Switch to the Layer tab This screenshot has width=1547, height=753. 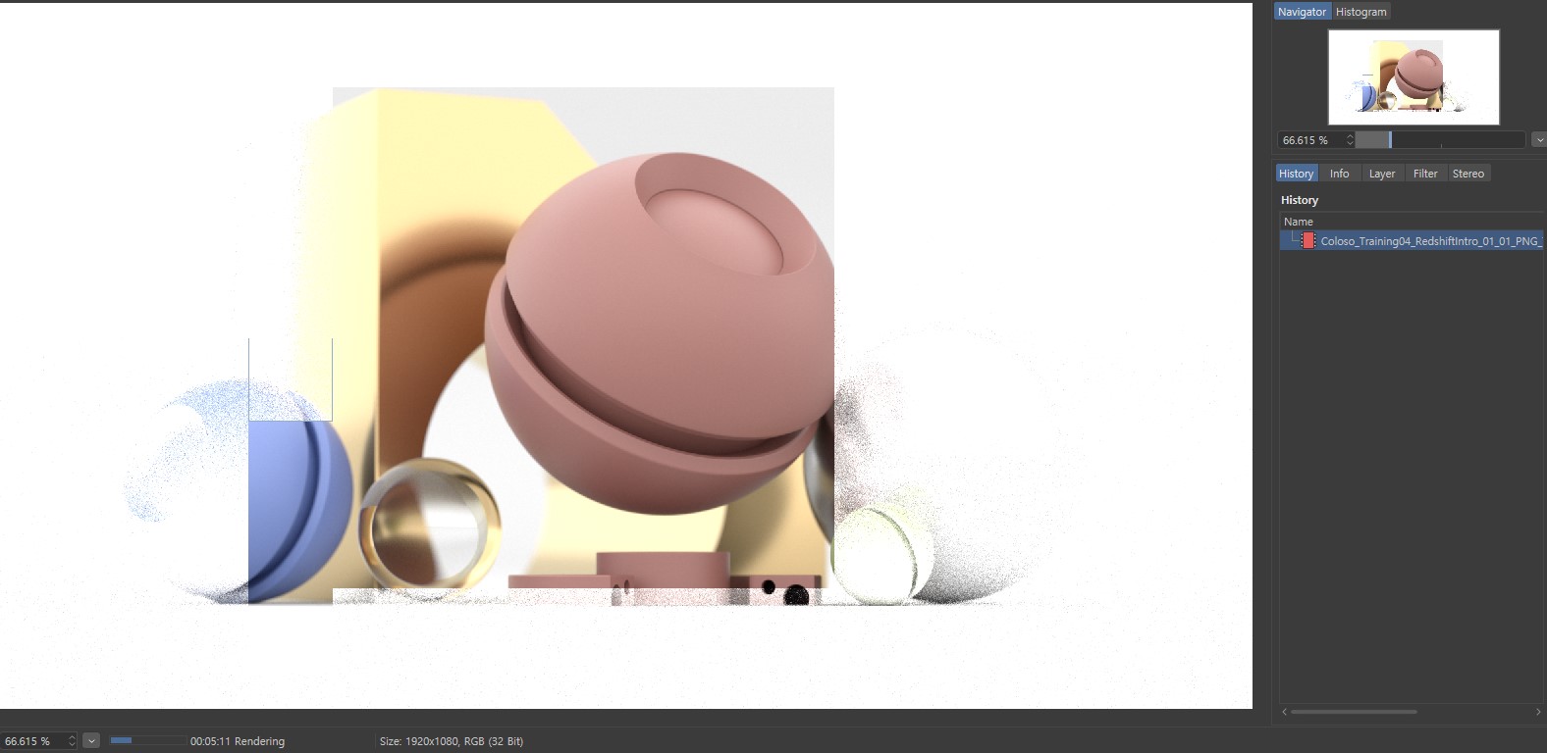1381,174
